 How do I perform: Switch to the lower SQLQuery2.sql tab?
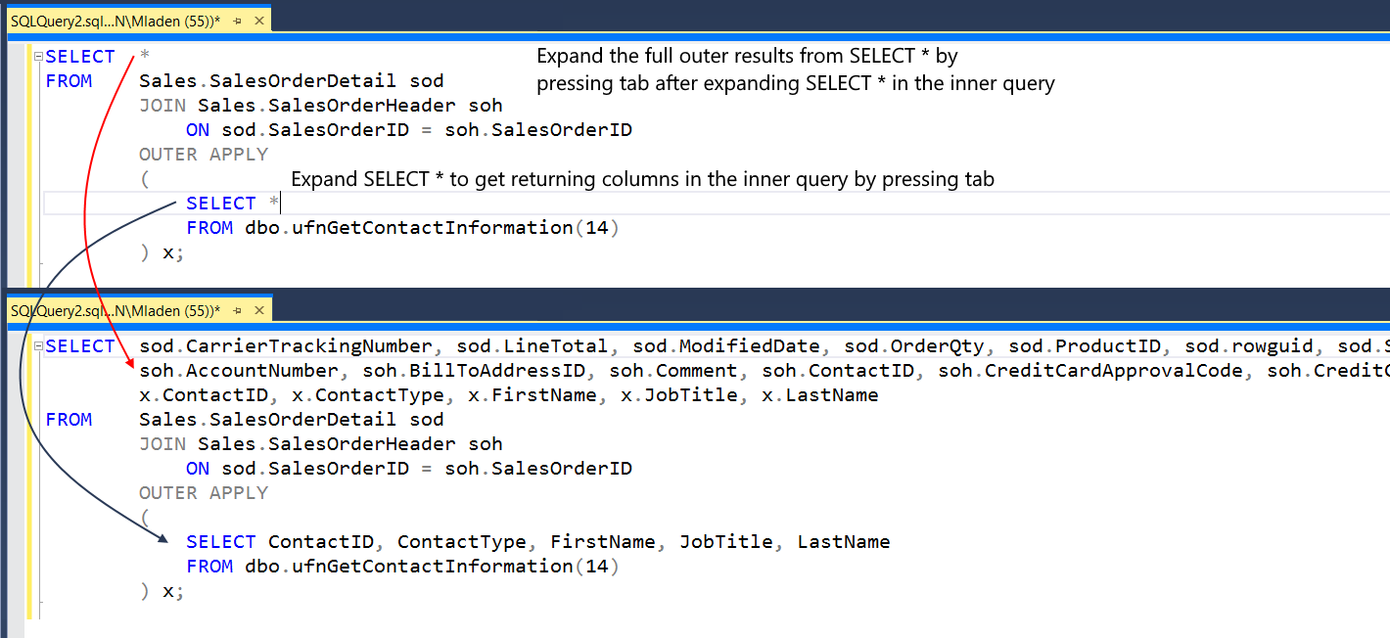pyautogui.click(x=116, y=310)
